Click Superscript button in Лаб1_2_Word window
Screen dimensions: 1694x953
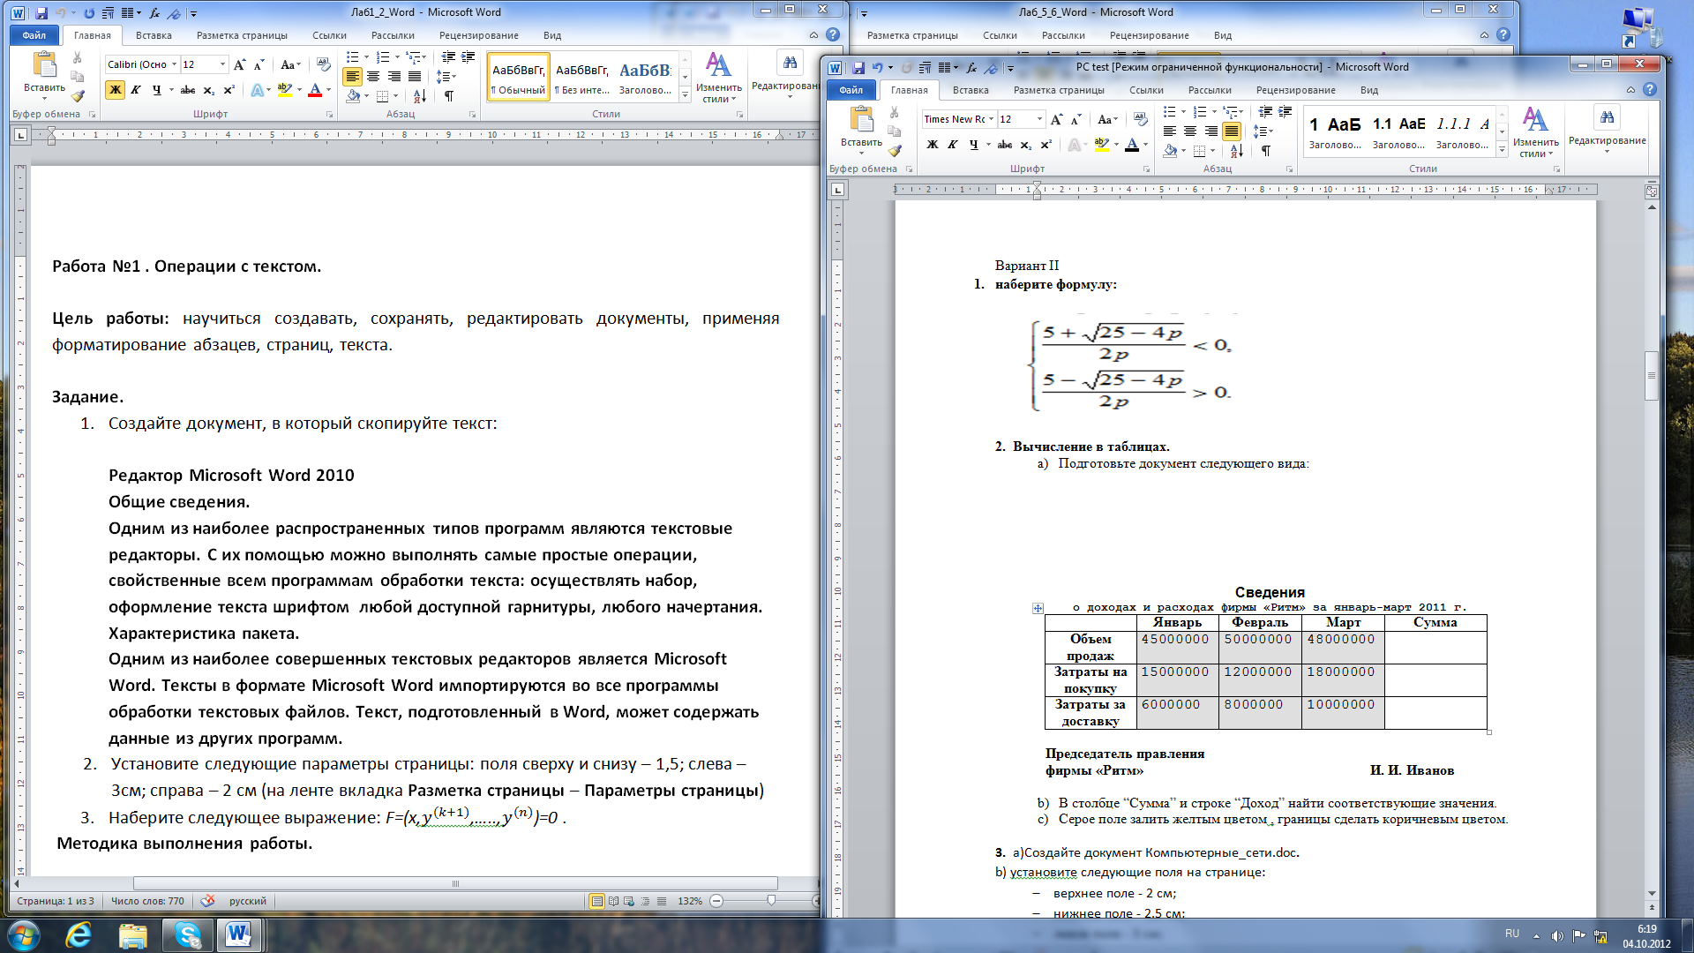pyautogui.click(x=229, y=90)
